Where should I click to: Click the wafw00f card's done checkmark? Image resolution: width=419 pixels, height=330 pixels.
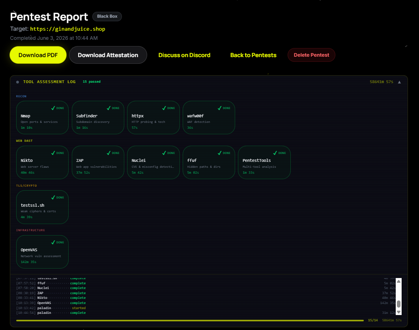click(x=219, y=108)
